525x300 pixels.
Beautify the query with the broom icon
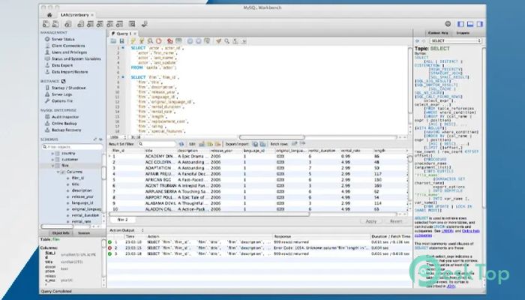coord(218,41)
